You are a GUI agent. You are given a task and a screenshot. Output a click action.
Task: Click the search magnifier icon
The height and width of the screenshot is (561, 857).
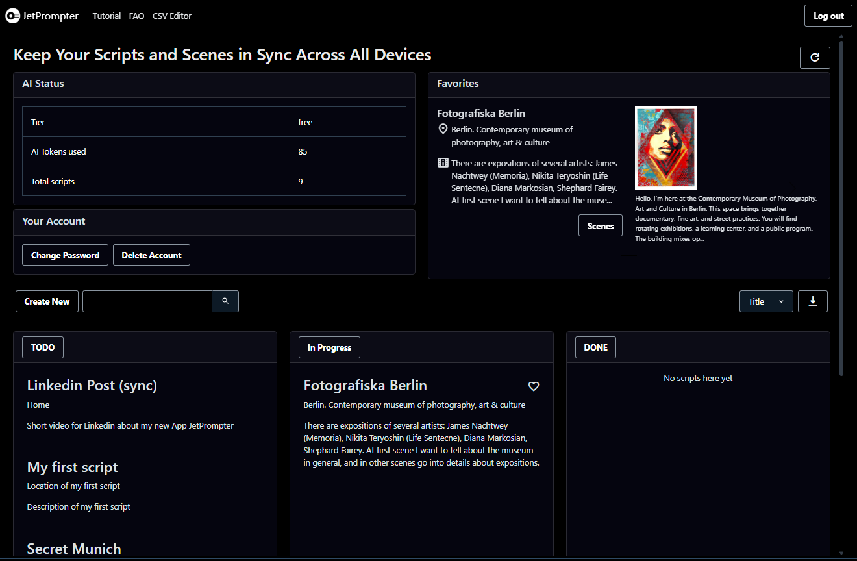(225, 301)
